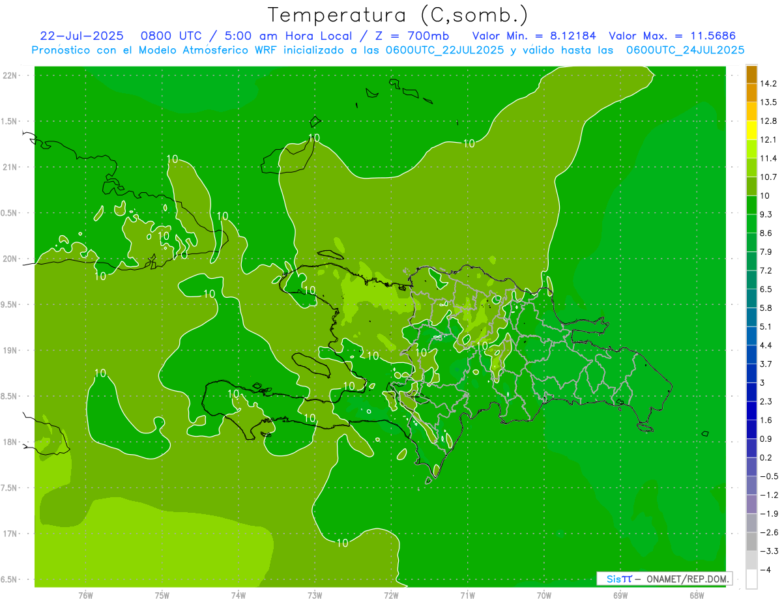
Task: Pick the yellow swatch between 12.1 and 12.8
Action: [751, 130]
